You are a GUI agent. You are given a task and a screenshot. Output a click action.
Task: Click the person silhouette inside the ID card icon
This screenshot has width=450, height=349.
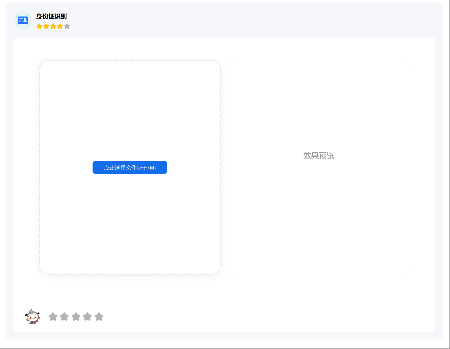25,20
